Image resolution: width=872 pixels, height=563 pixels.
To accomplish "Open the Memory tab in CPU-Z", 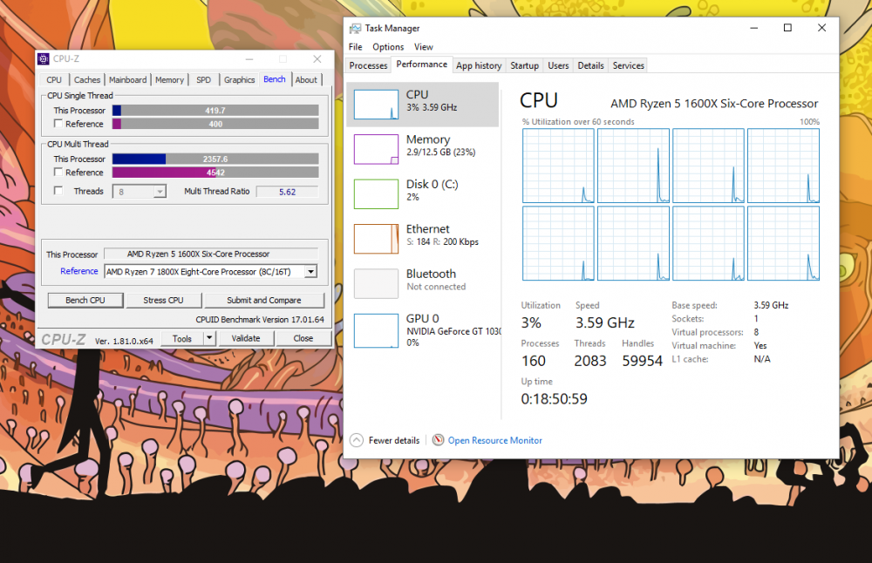I will 170,80.
